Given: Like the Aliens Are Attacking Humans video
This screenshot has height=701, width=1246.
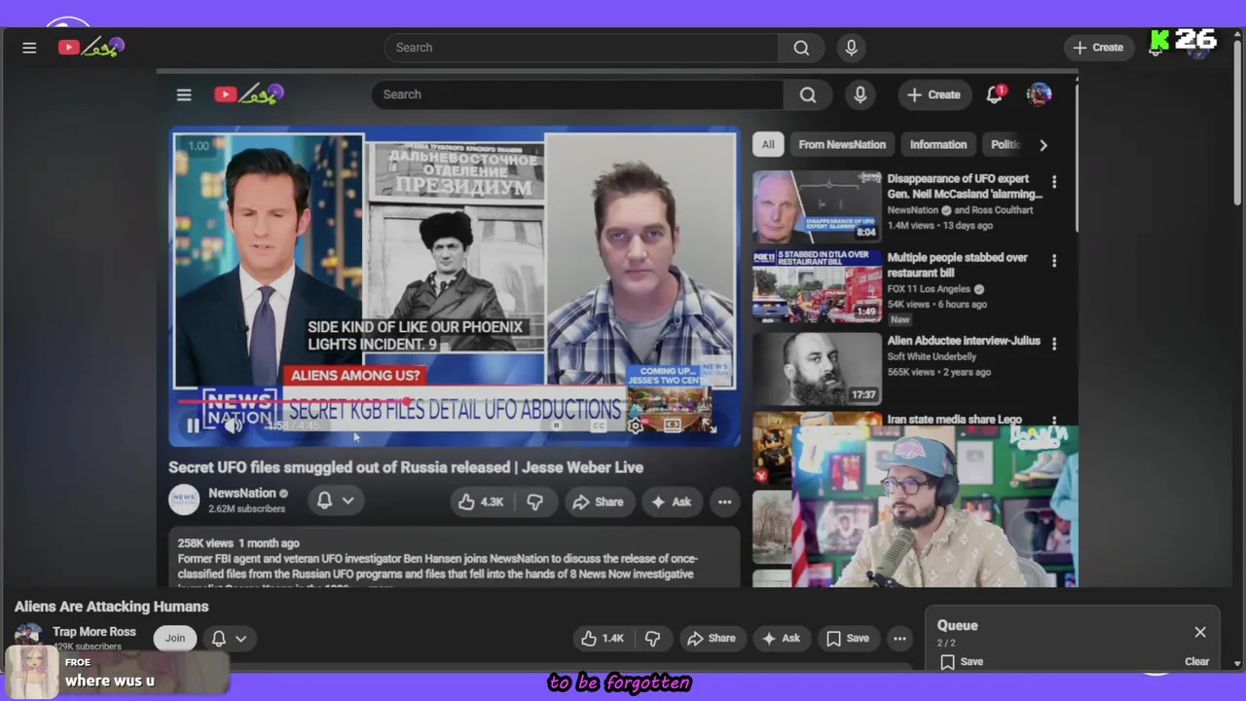Looking at the screenshot, I should [x=603, y=638].
